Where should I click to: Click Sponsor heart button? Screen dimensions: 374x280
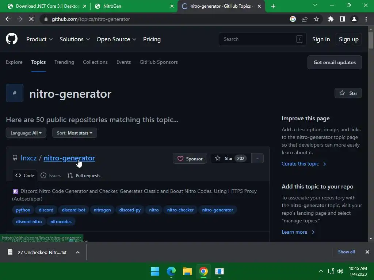point(190,159)
